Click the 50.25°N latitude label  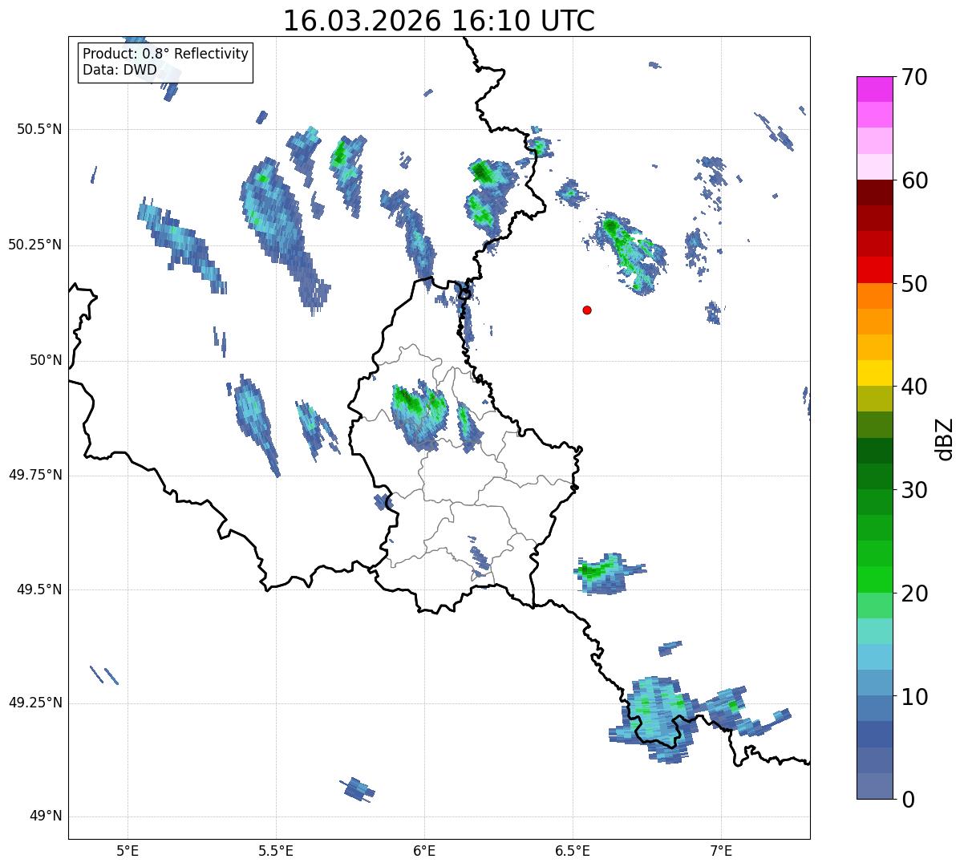point(35,245)
